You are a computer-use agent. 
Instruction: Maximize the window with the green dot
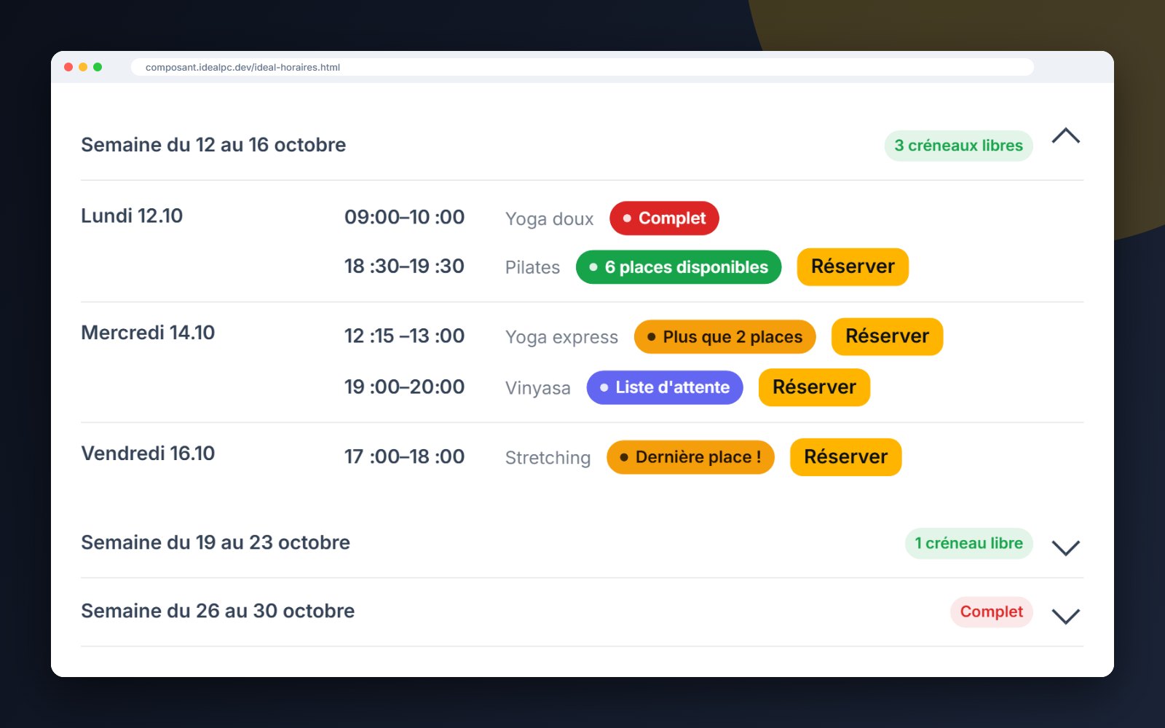[x=98, y=67]
